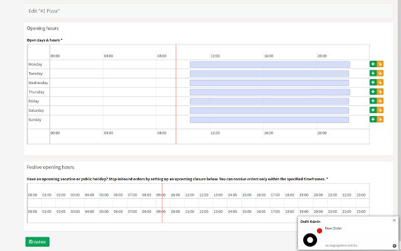This screenshot has height=251, width=401.
Task: Click the orange icon in Sunday row
Action: coord(380,119)
